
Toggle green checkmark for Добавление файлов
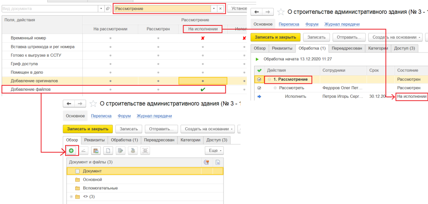(x=203, y=89)
